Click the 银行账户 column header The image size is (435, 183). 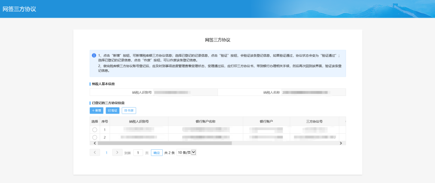click(266, 121)
